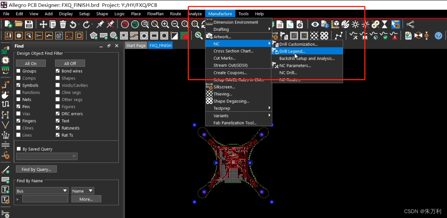Select Cross Section Chart menu entry
The height and width of the screenshot is (218, 447).
(239, 51)
